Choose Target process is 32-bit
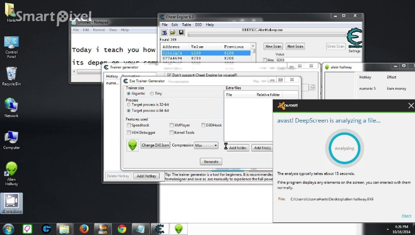This screenshot has width=415, height=235. [x=148, y=105]
